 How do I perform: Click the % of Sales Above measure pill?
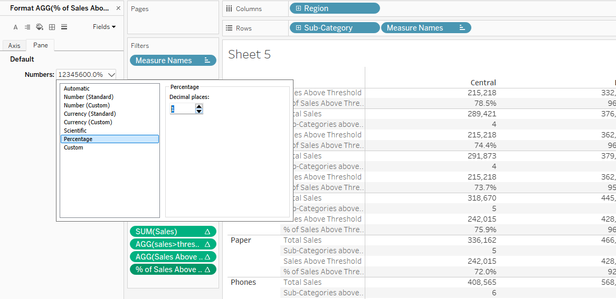(x=167, y=270)
